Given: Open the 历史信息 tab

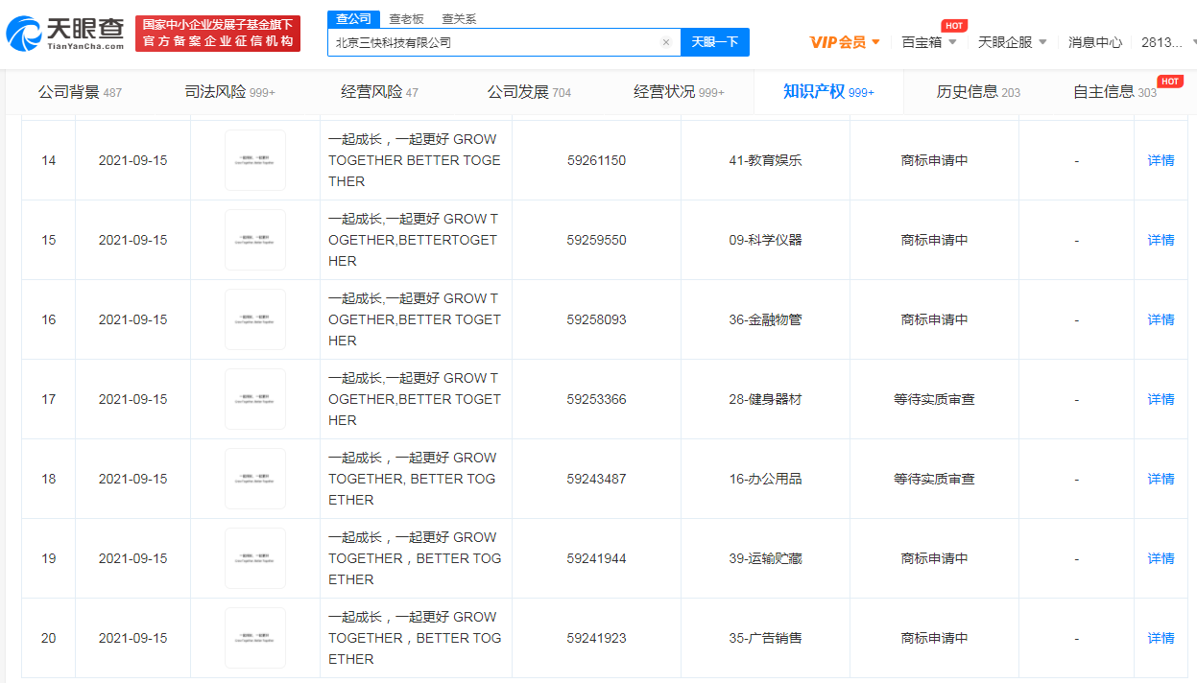Looking at the screenshot, I should coord(978,92).
